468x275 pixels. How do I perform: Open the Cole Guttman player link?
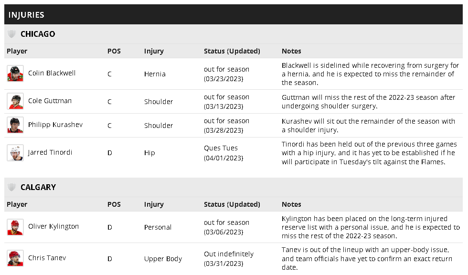click(50, 101)
